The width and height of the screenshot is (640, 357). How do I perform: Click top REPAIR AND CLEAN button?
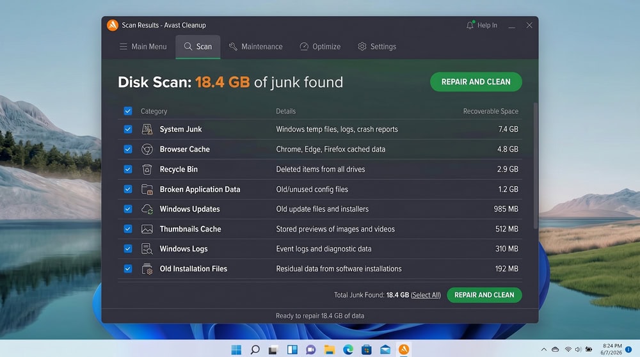tap(476, 82)
